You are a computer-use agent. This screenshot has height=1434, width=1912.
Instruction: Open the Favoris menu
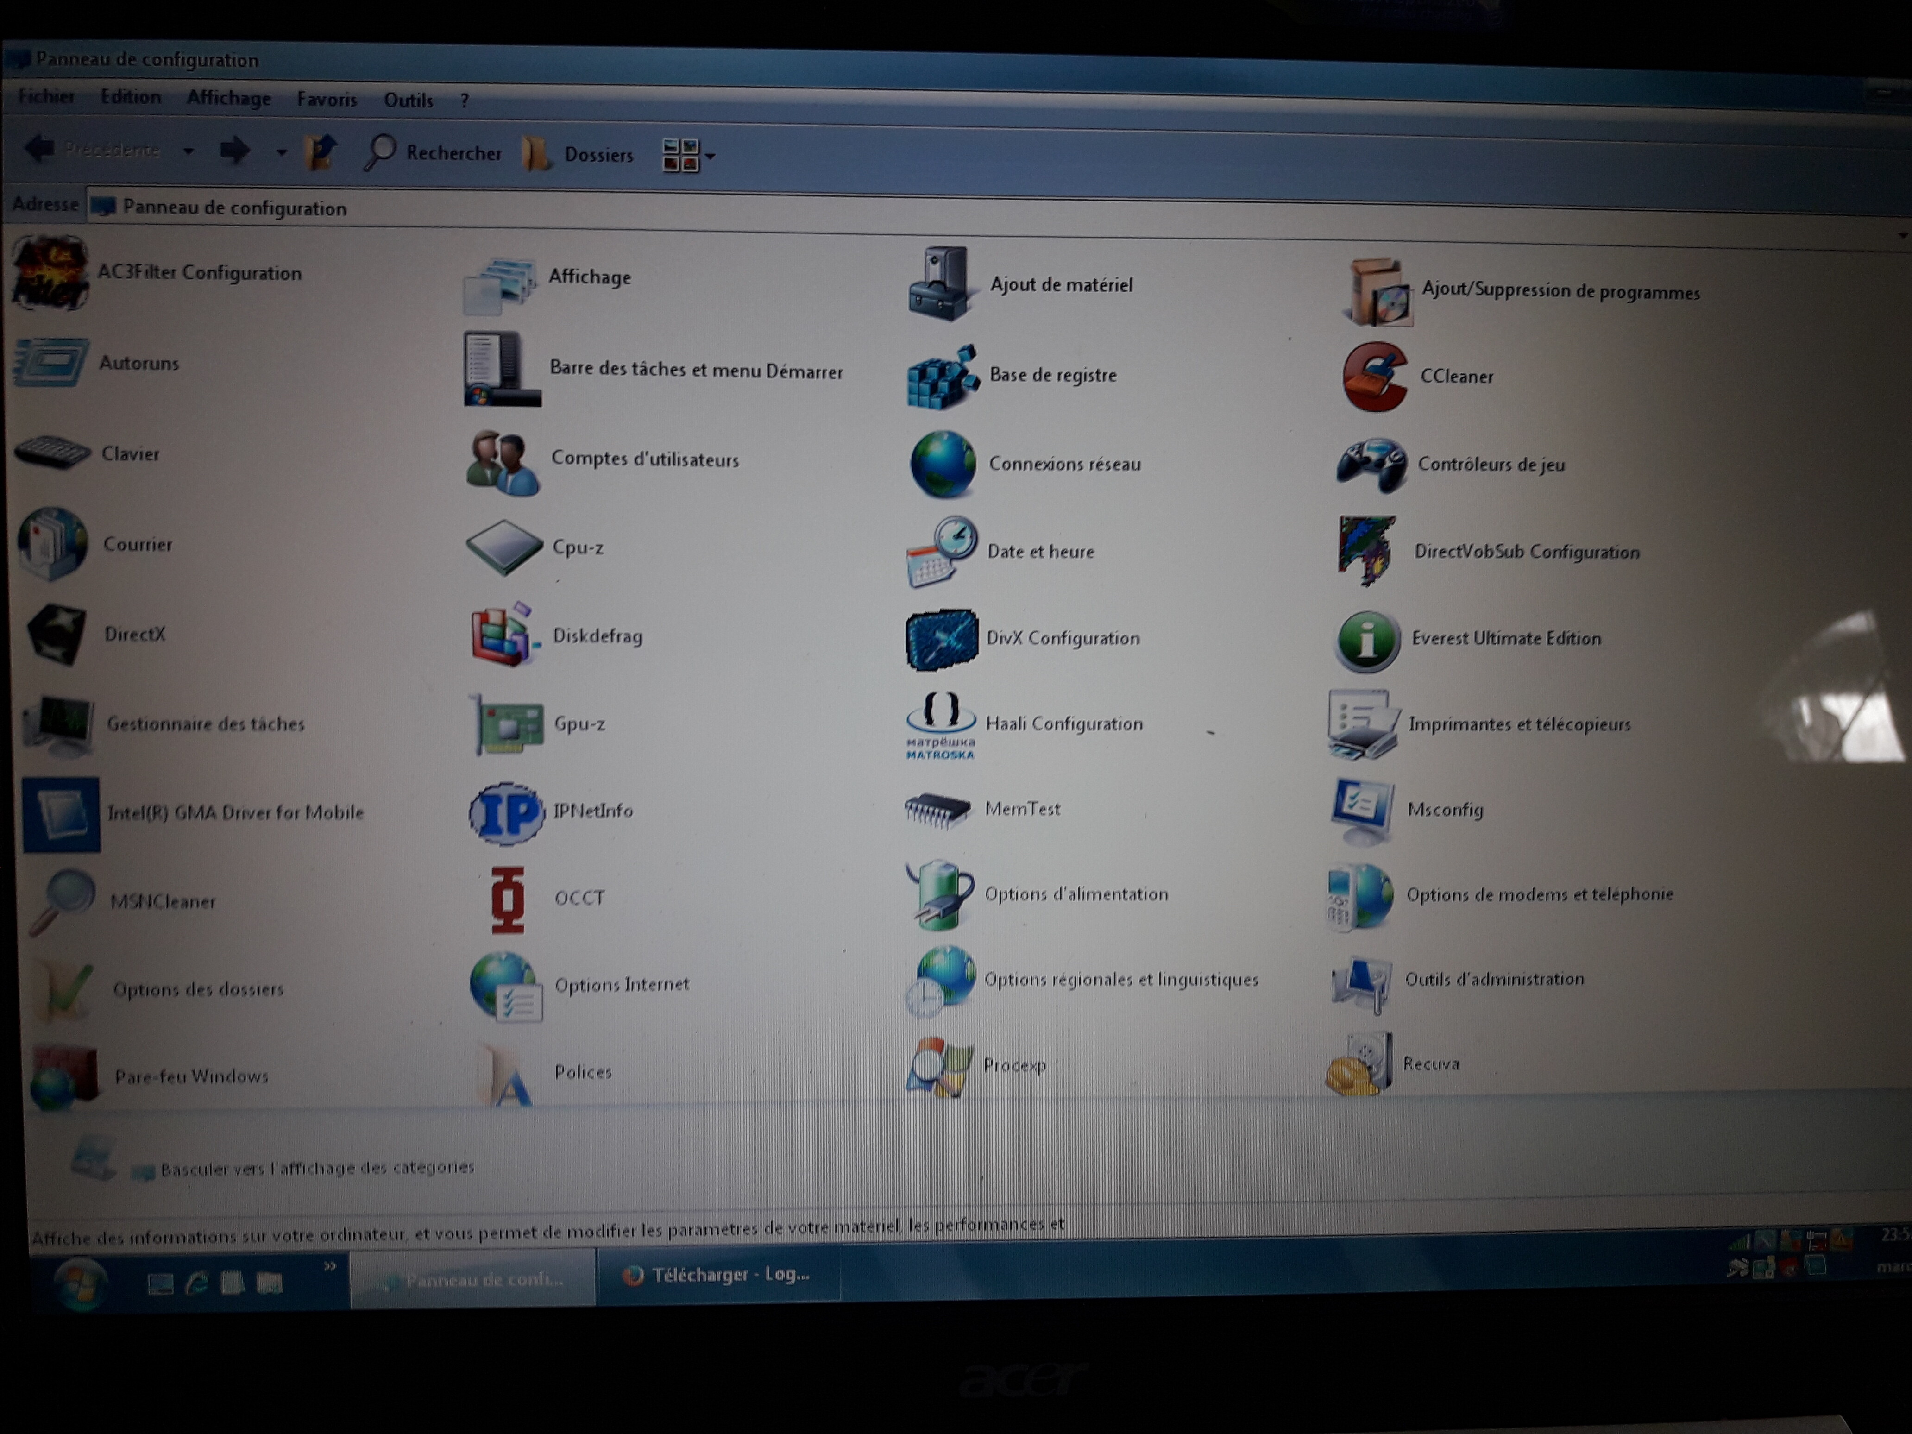(x=327, y=100)
